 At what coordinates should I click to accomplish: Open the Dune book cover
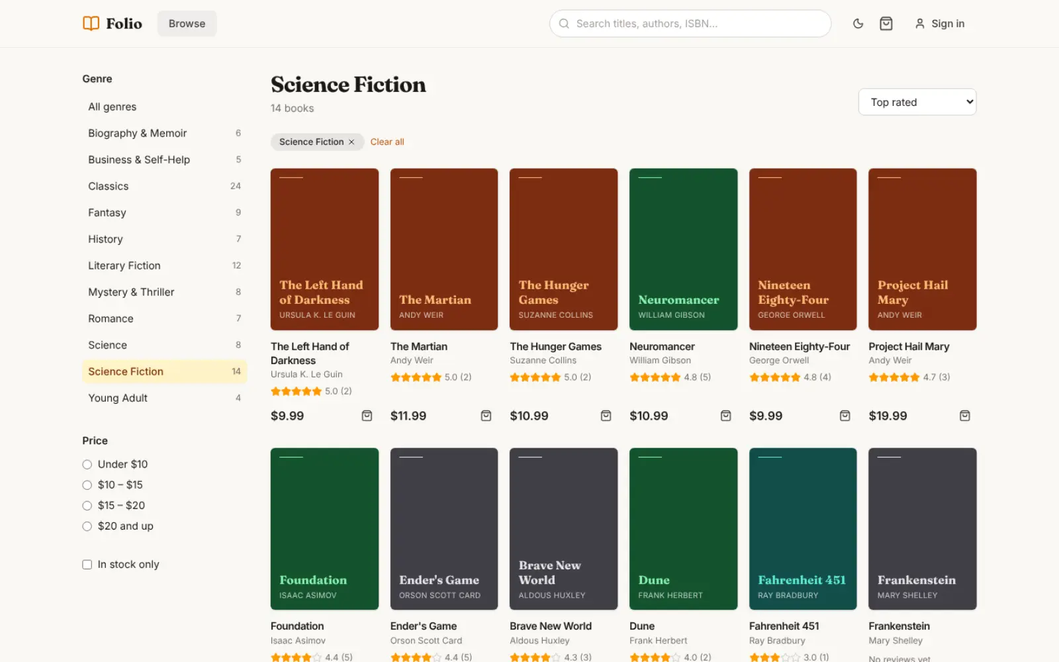[x=683, y=529]
